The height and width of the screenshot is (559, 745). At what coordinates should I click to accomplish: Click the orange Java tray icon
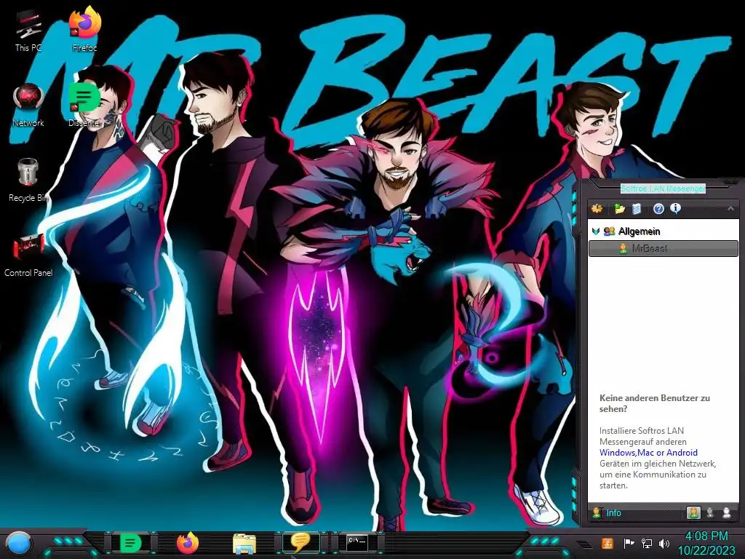coord(607,543)
